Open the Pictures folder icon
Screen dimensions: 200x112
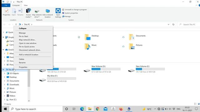(132, 46)
